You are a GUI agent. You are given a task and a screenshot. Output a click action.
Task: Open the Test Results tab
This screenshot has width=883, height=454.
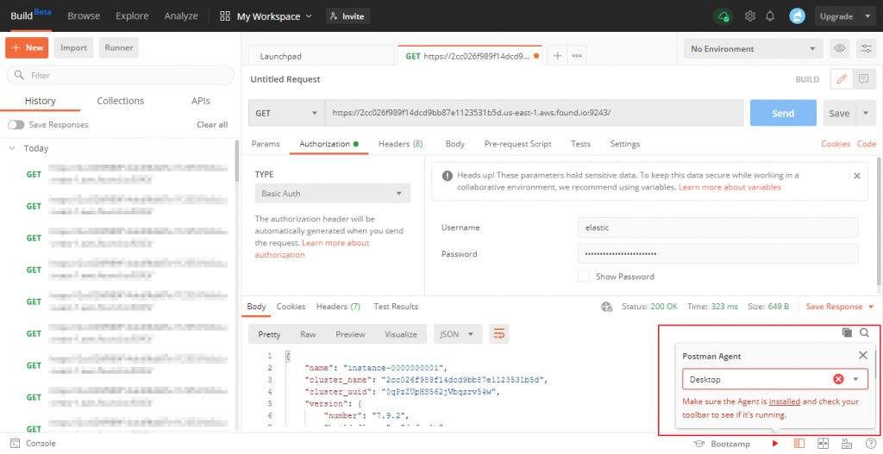396,307
